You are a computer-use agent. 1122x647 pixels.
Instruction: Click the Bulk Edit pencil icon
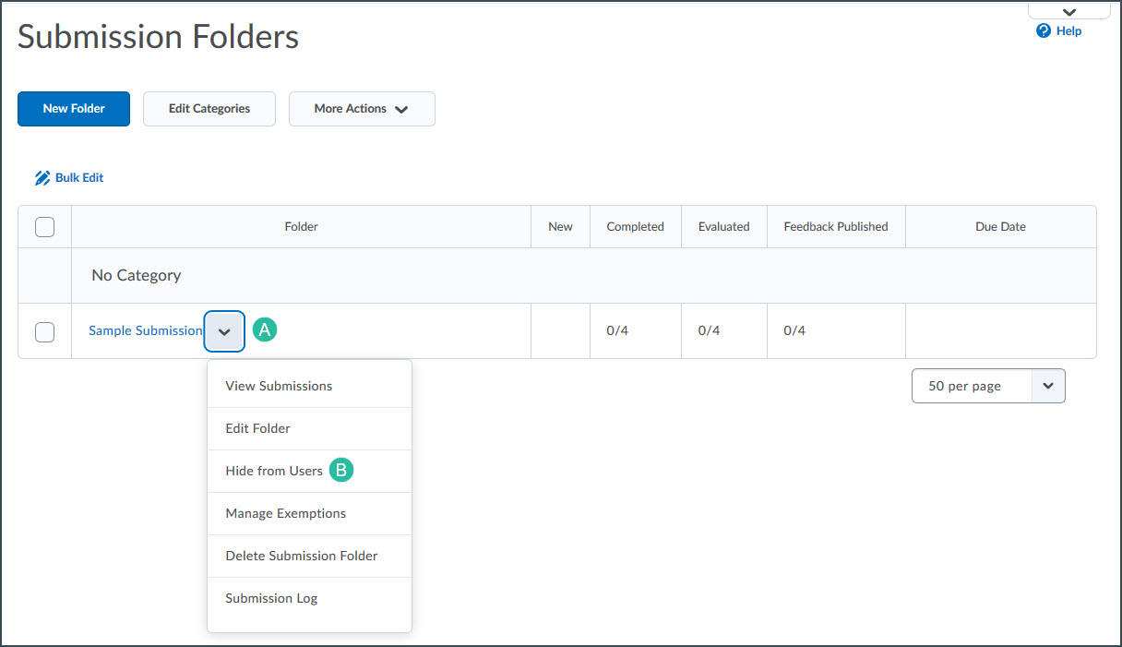coord(42,177)
